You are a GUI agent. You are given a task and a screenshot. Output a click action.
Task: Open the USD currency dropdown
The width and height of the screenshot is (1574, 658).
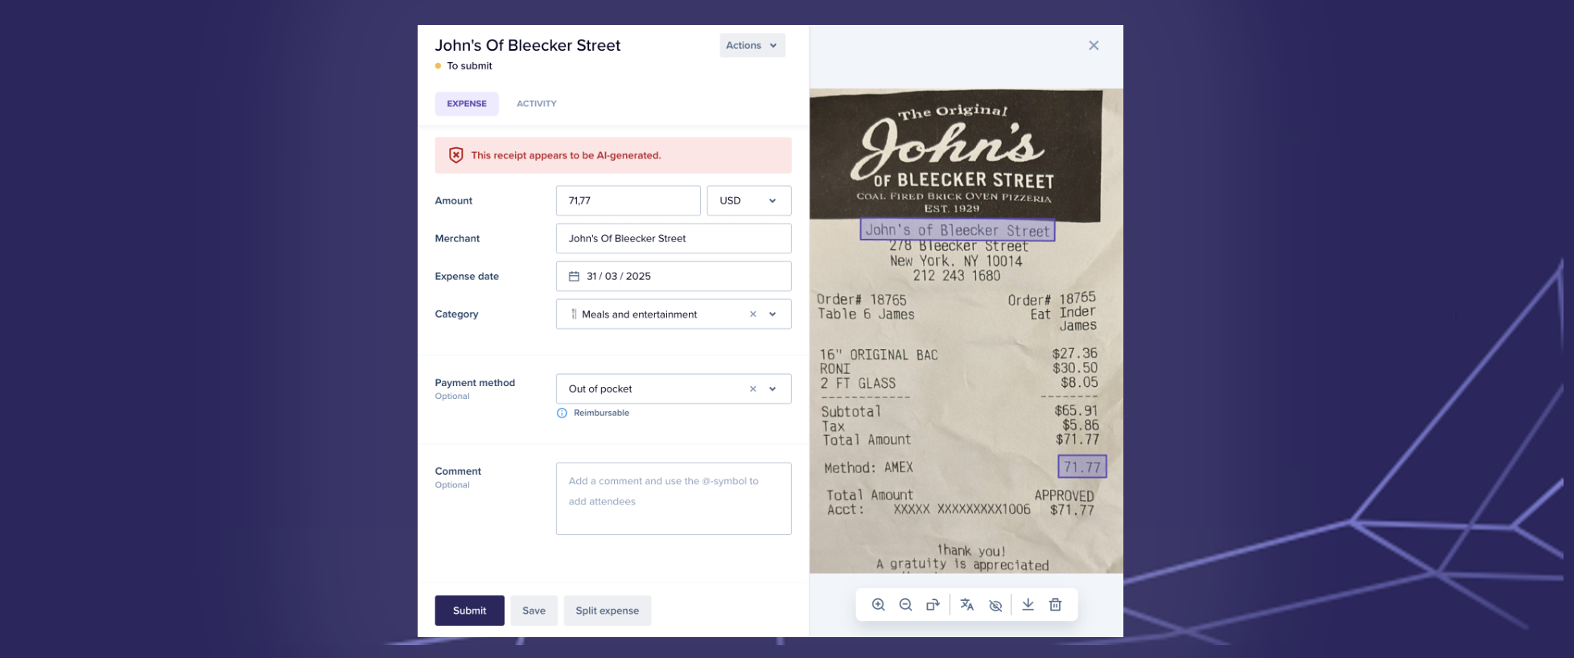749,201
